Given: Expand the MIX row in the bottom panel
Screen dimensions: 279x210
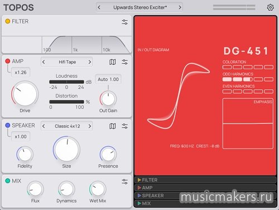Looking at the screenshot, I should coord(205,203).
